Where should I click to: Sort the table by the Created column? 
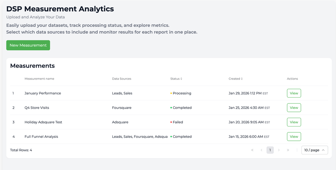[x=236, y=79]
